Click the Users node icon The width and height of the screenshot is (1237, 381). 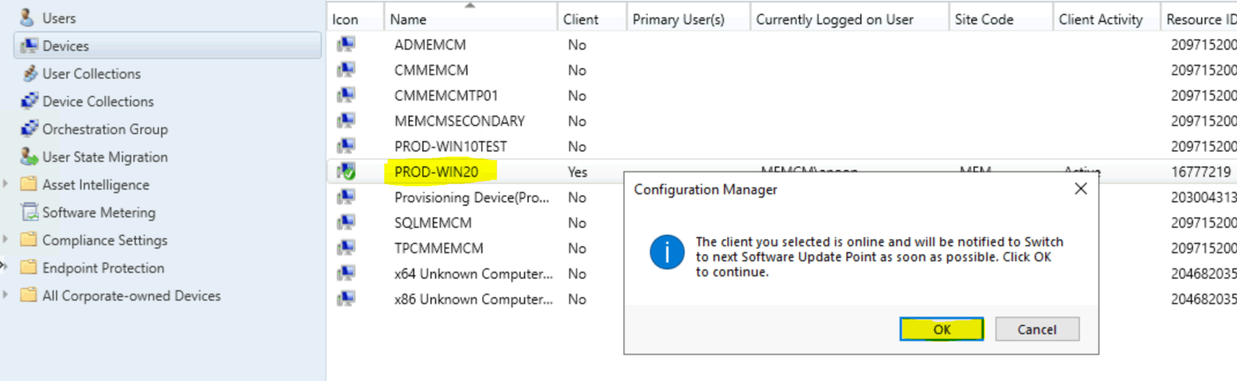pos(27,18)
